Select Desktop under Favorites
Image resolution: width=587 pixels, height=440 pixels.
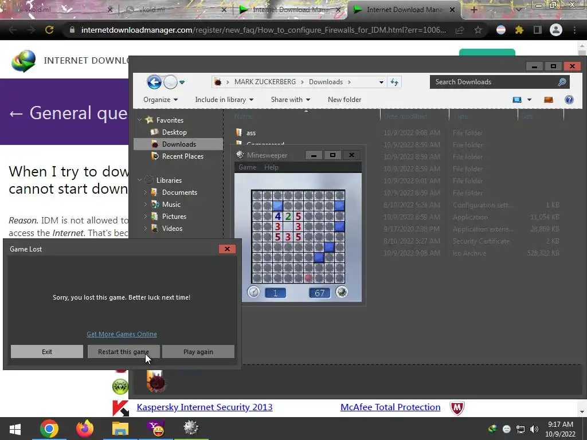tap(174, 132)
